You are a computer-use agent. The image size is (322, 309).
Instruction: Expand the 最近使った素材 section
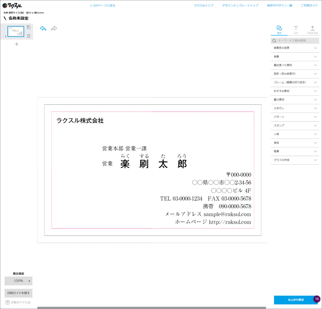[295, 65]
